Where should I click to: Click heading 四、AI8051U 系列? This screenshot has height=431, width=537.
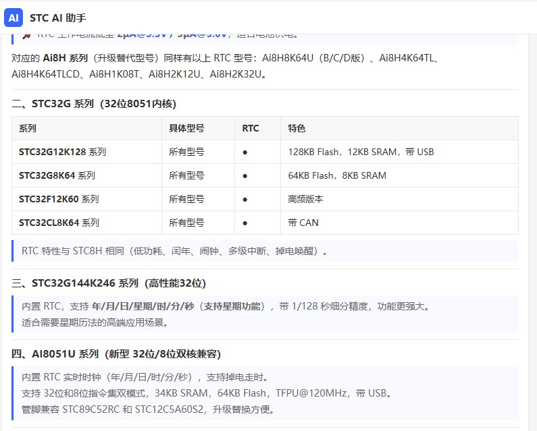coord(116,353)
